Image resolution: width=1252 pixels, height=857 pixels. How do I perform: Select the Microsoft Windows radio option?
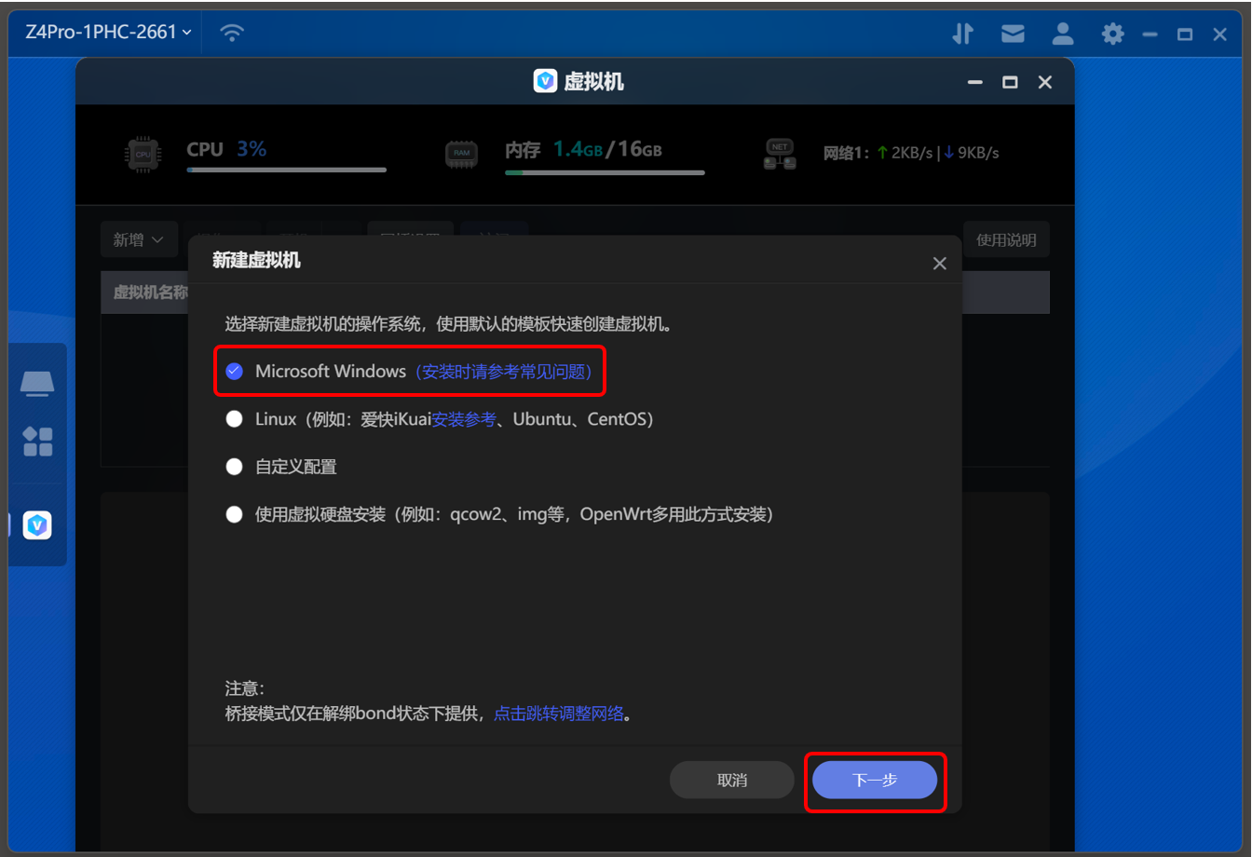pyautogui.click(x=234, y=371)
